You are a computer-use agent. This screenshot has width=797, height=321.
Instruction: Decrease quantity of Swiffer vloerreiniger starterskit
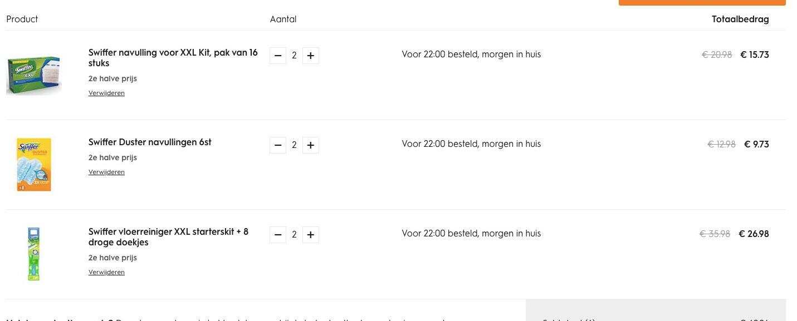[278, 235]
